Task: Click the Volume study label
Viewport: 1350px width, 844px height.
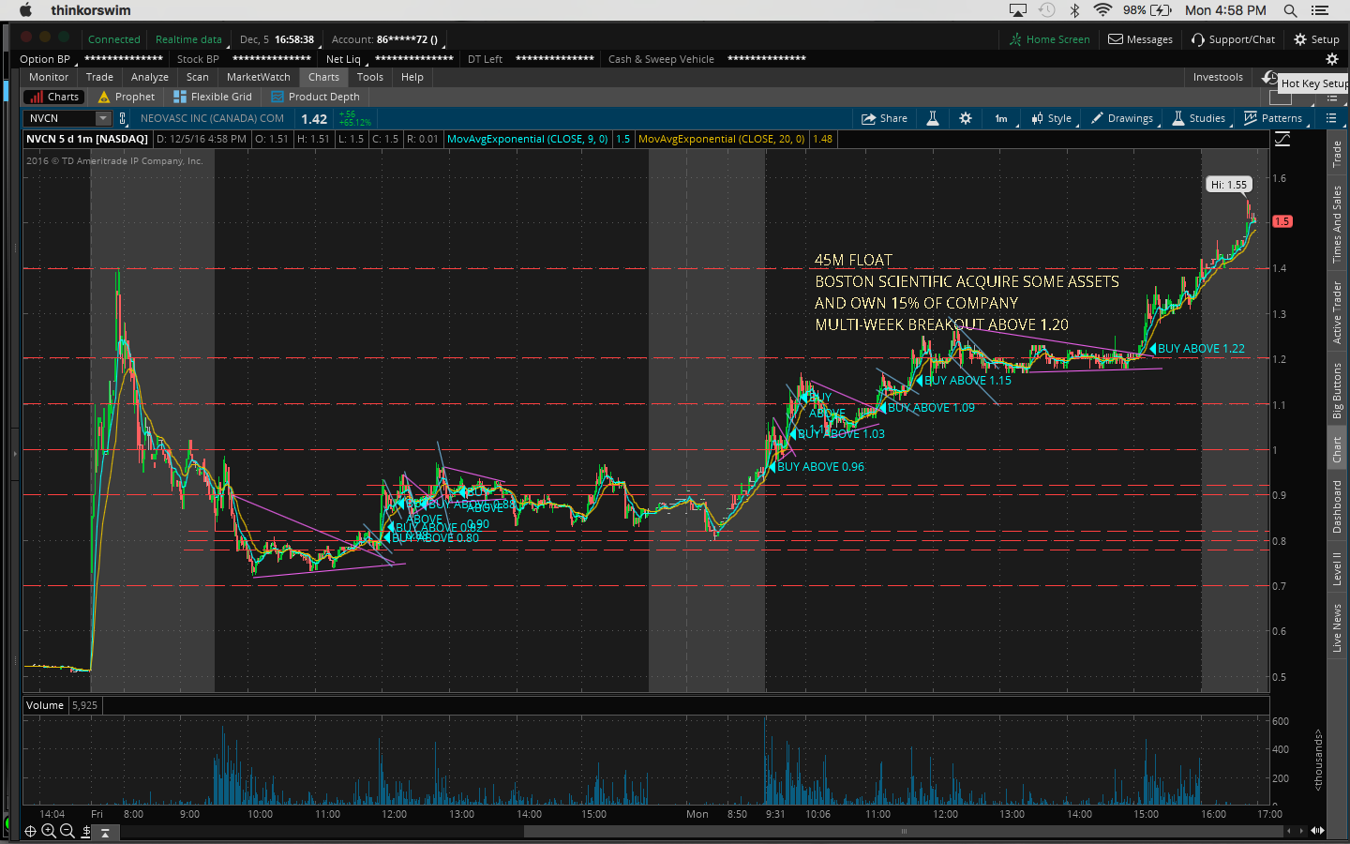Action: coord(45,705)
